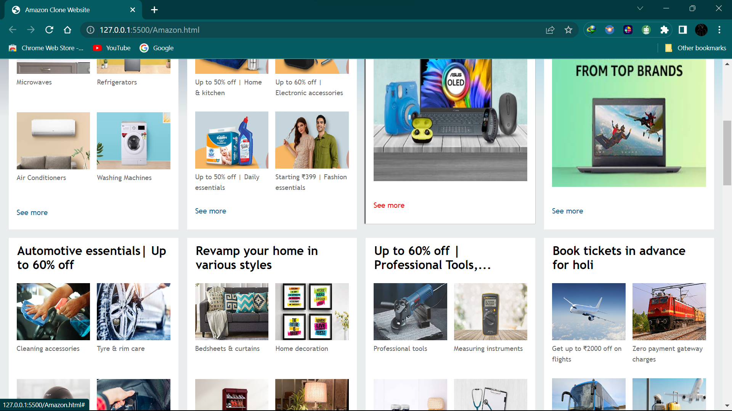Image resolution: width=732 pixels, height=411 pixels.
Task: Open the Air Conditioners thumbnail
Action: [x=53, y=140]
